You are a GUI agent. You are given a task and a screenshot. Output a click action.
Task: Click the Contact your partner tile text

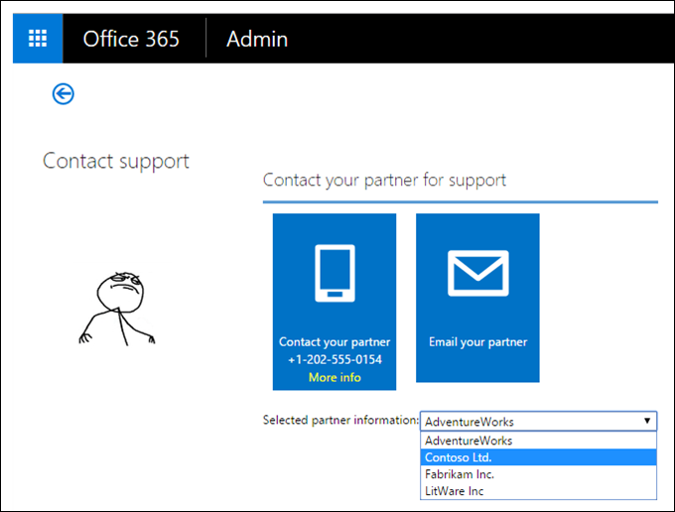(x=335, y=342)
